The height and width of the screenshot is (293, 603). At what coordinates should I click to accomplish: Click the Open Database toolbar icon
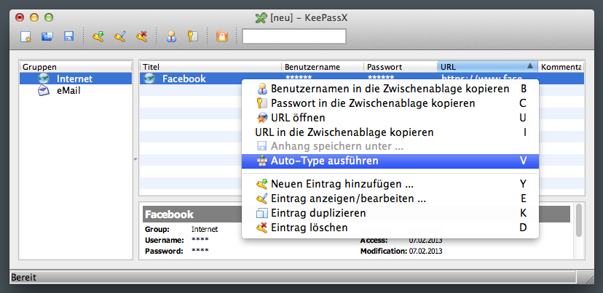pos(47,37)
